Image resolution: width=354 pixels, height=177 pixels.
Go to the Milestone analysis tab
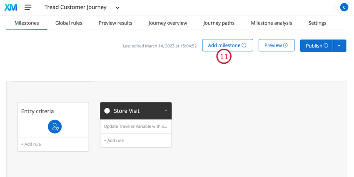pyautogui.click(x=272, y=23)
